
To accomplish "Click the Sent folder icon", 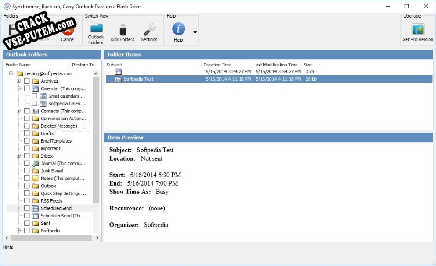I will [36, 223].
